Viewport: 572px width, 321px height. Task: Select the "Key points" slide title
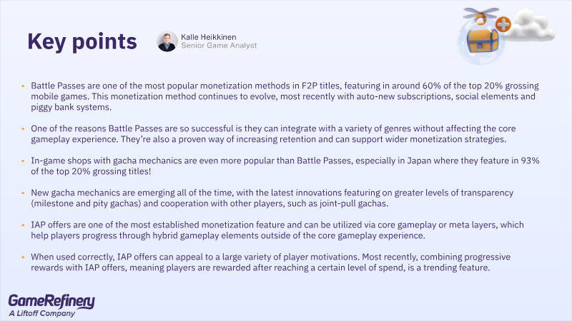click(x=82, y=41)
